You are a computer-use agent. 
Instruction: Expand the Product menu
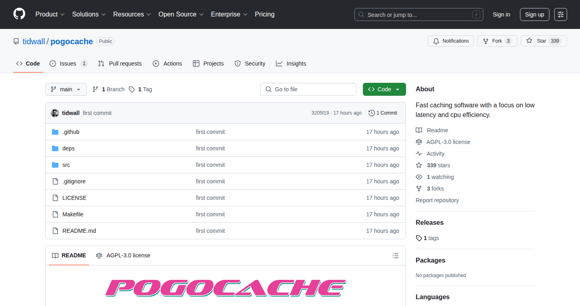pyautogui.click(x=50, y=14)
